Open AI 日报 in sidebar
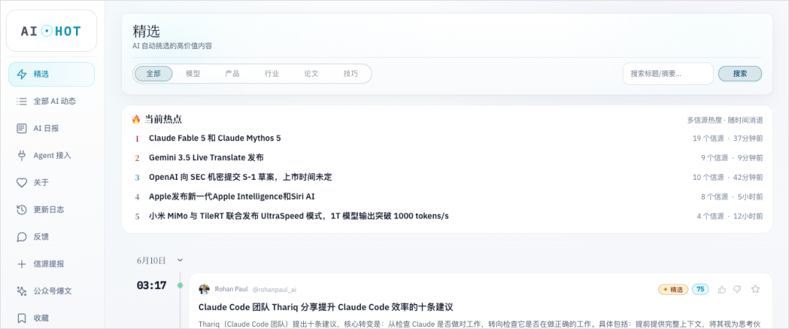Screen dimensions: 789x329 pyautogui.click(x=51, y=129)
